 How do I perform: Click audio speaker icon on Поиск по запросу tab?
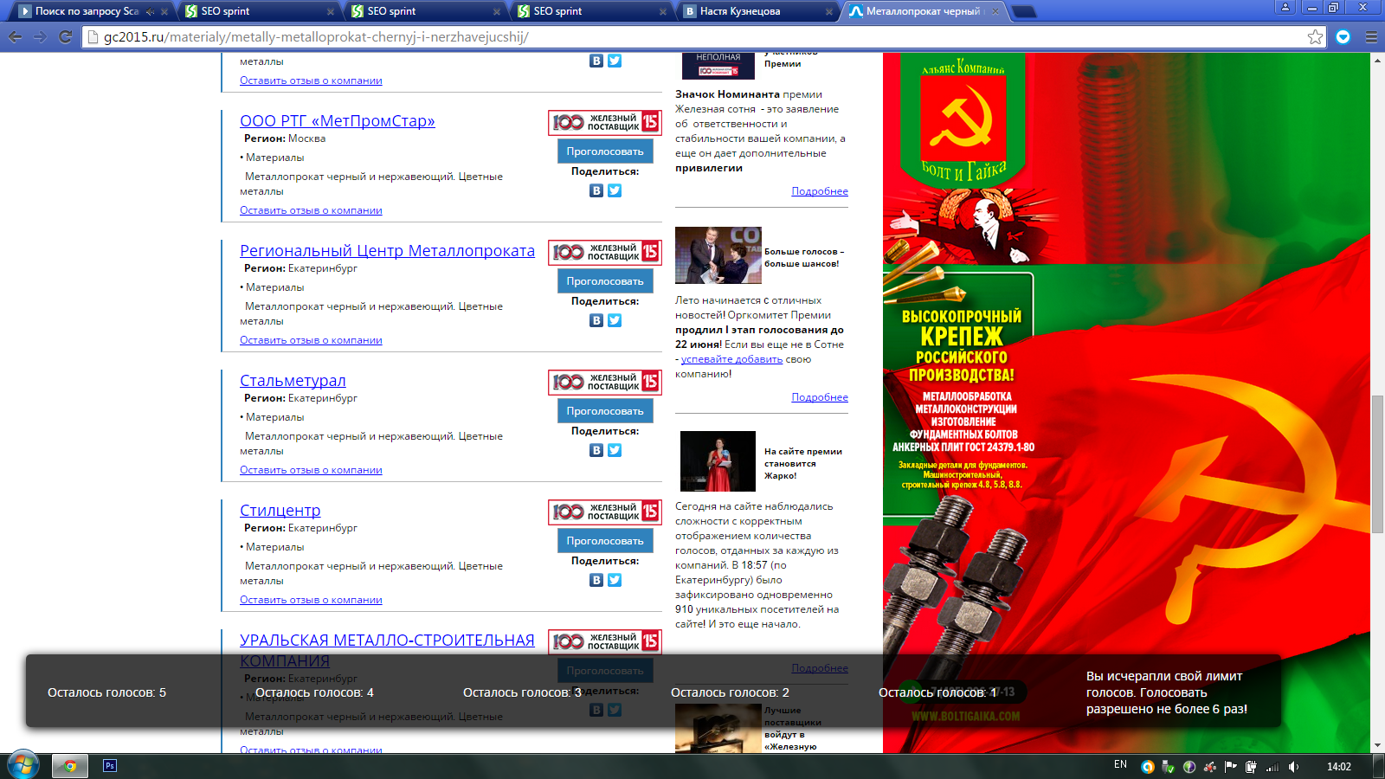pos(151,11)
